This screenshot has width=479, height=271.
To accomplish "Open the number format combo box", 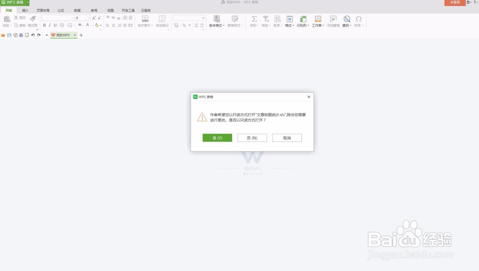I will (189, 18).
